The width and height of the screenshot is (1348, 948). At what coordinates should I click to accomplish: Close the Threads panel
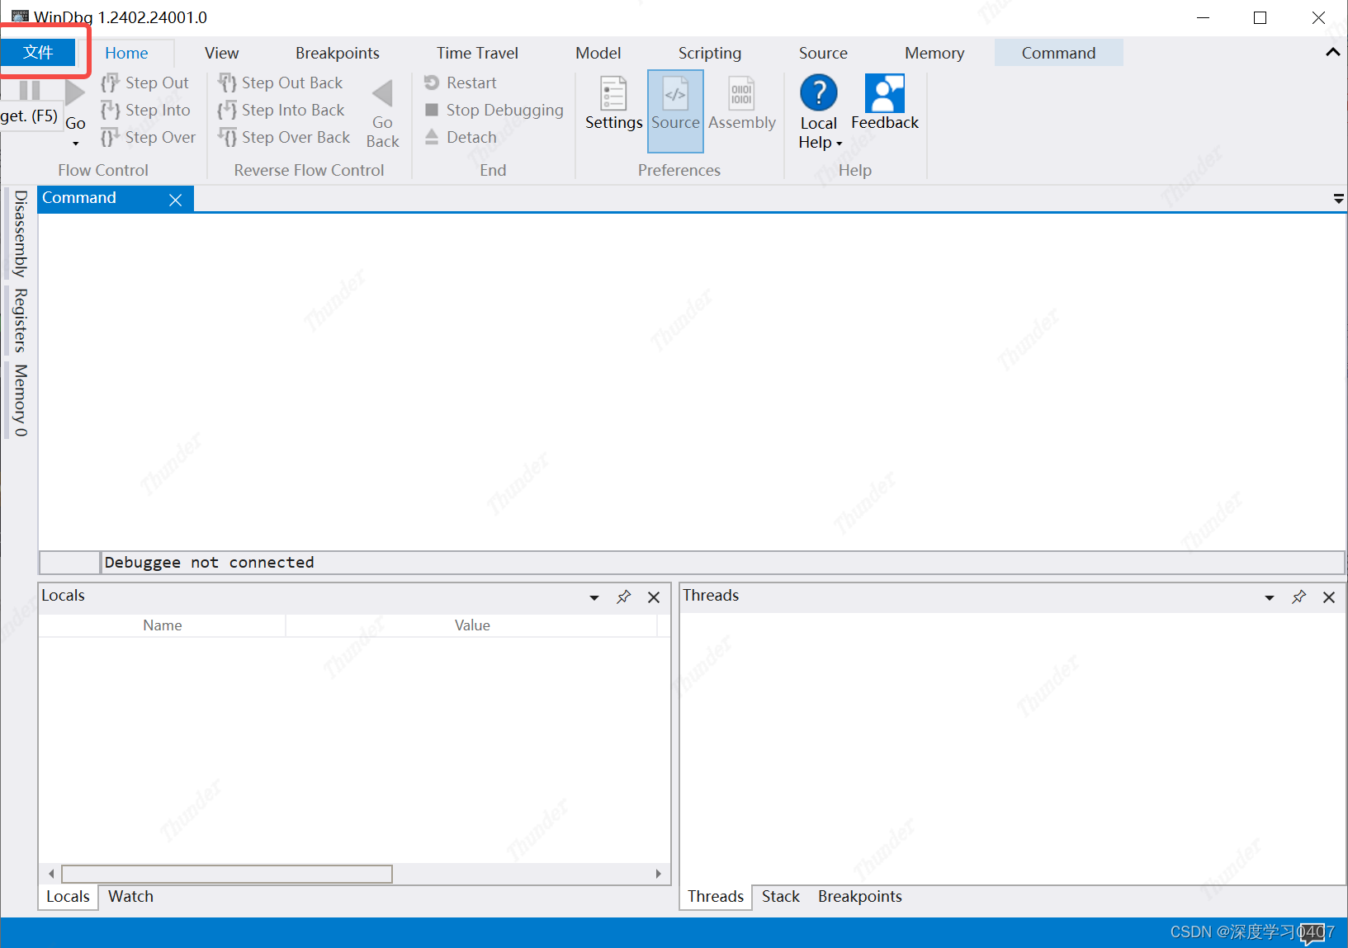coord(1329,597)
